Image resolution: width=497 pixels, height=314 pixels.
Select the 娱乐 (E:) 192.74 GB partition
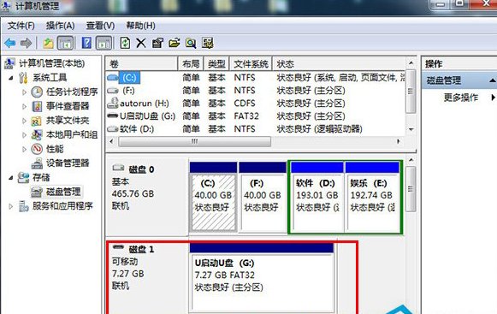pos(372,198)
